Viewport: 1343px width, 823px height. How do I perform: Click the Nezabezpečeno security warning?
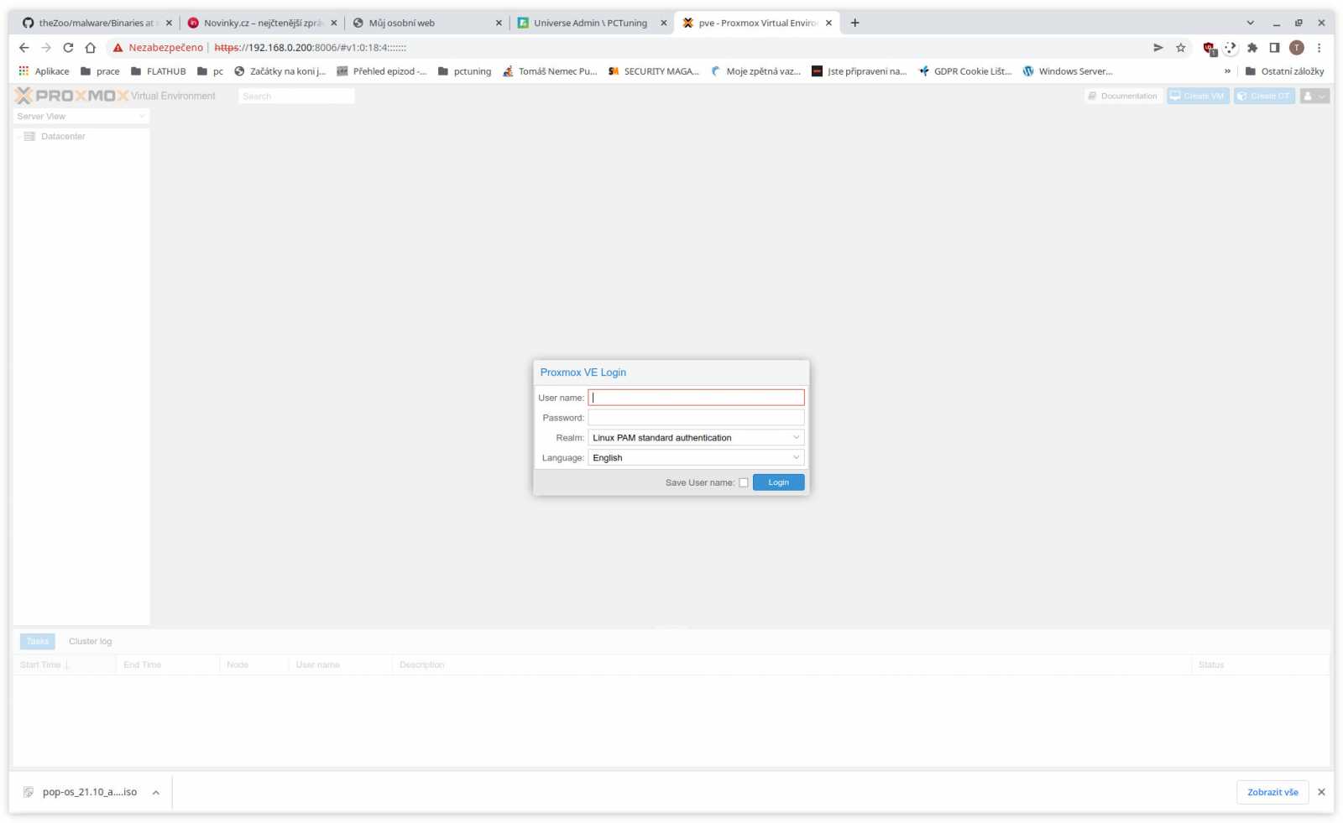[158, 48]
